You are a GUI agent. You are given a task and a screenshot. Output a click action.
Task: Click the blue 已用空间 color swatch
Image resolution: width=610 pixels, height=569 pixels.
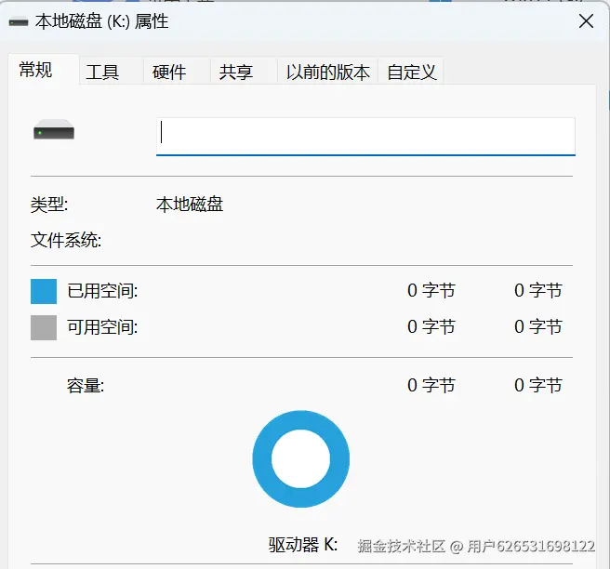tap(44, 291)
